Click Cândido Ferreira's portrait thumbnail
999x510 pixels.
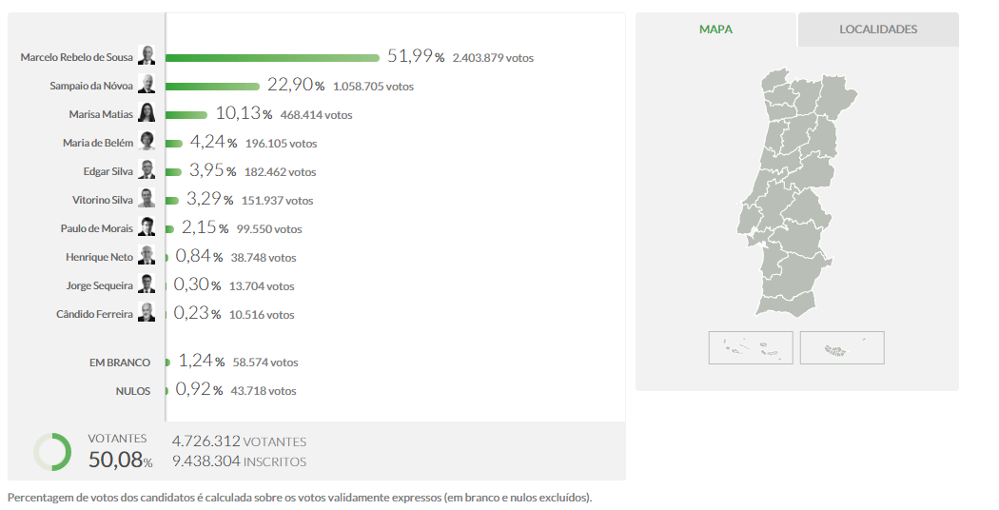[147, 313]
